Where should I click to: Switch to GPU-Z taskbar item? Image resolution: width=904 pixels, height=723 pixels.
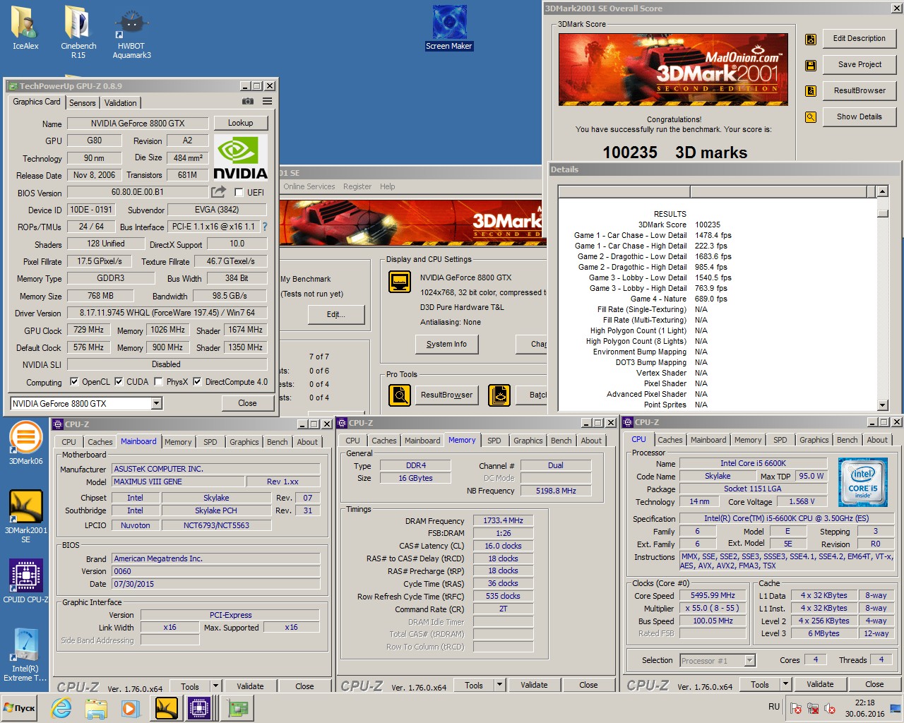tap(239, 708)
